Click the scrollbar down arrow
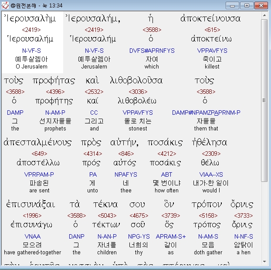Viewport: 271px width, 270px height. (x=264, y=262)
